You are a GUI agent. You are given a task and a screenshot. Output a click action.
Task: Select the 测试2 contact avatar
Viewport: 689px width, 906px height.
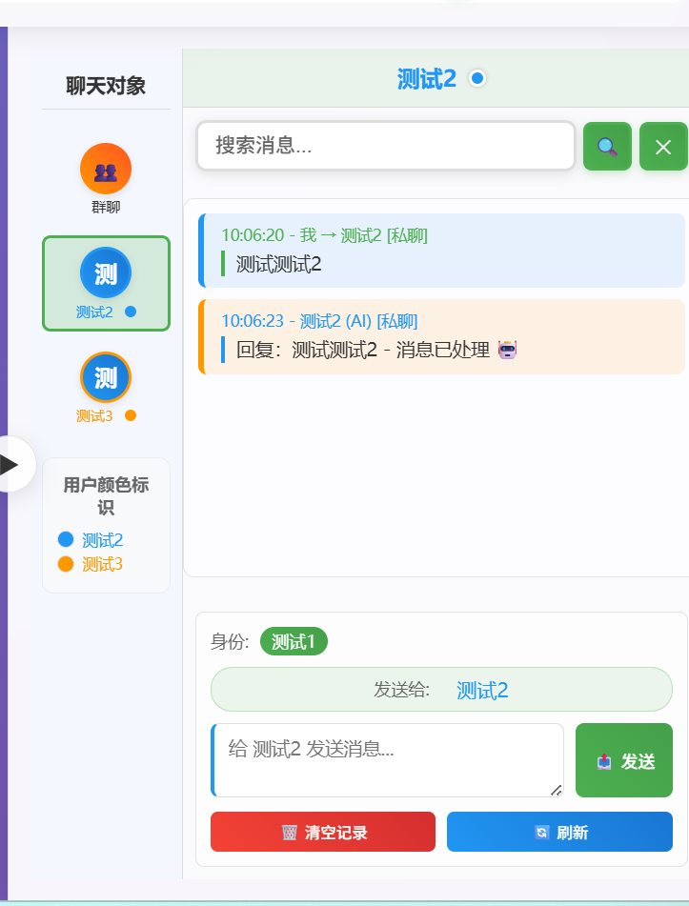[x=106, y=273]
